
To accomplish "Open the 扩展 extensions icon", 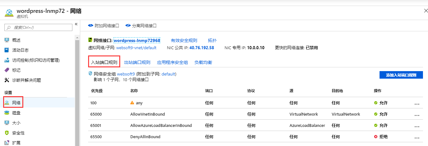I will pos(7,143).
